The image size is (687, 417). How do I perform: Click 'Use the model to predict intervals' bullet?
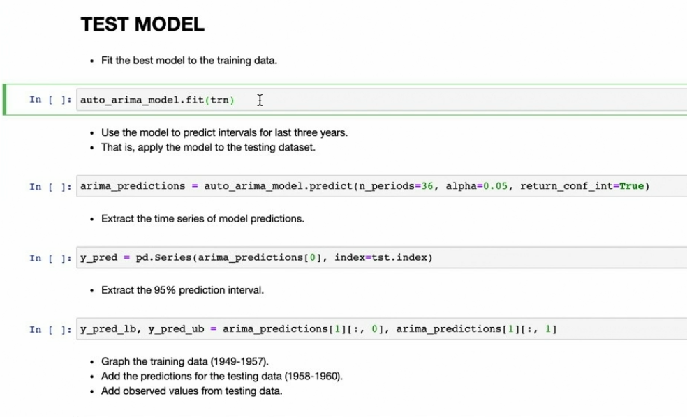(224, 132)
